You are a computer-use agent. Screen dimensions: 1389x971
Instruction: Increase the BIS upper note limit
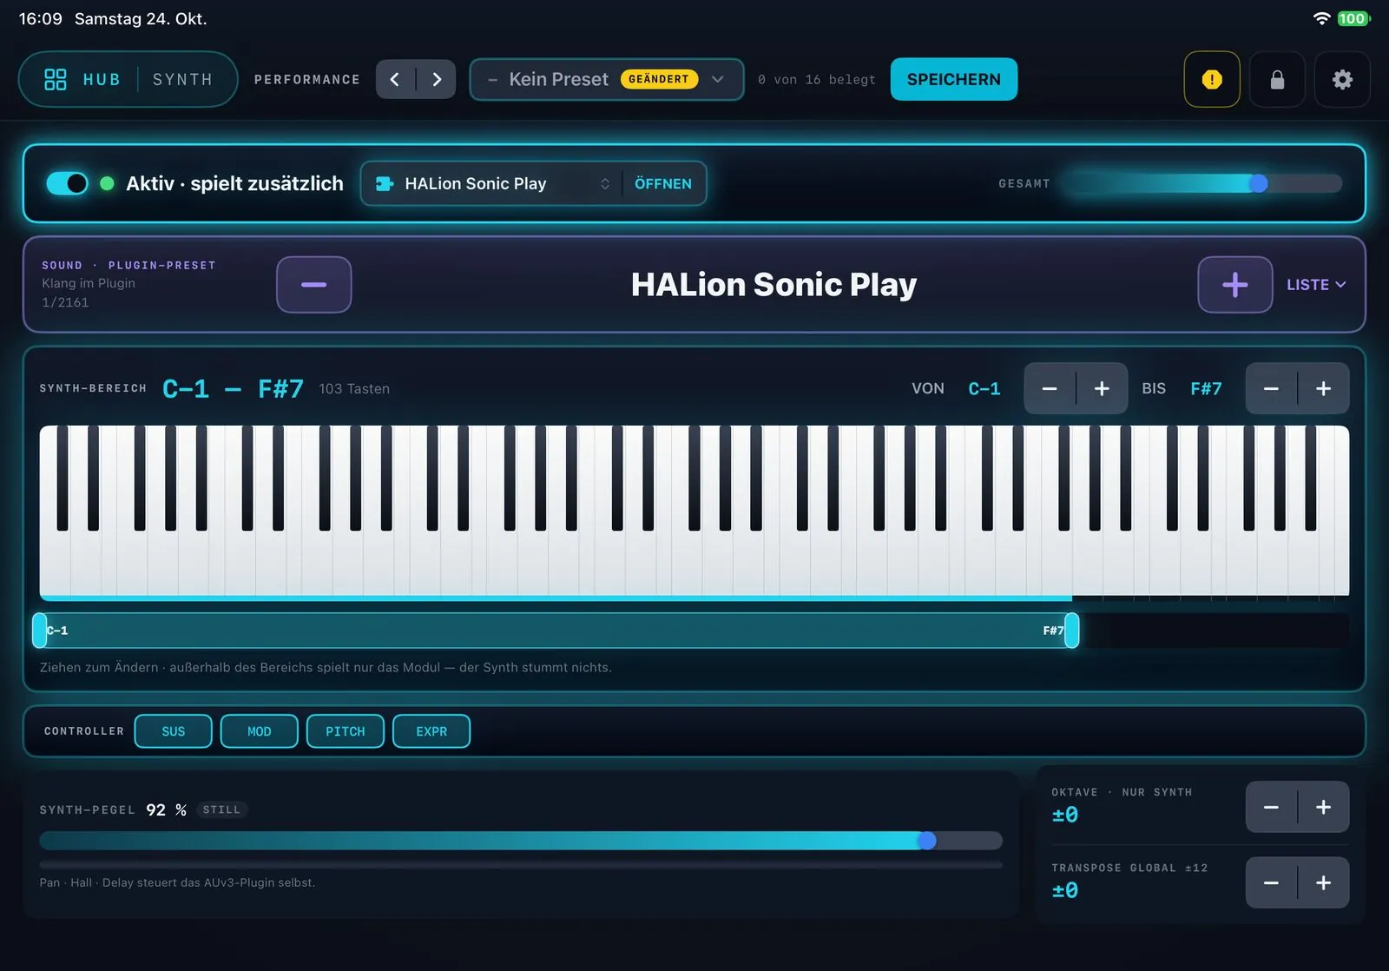[1323, 388]
